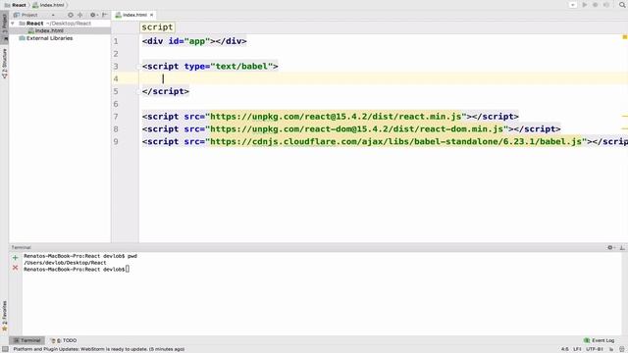
Task: Fold the script tag at line 3
Action: 138,67
